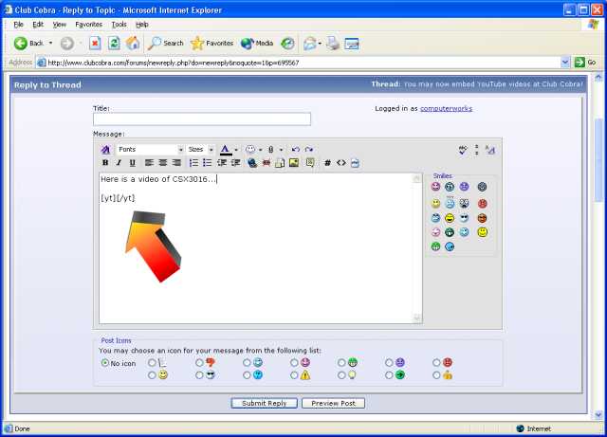Click the Bold formatting icon

pos(105,163)
